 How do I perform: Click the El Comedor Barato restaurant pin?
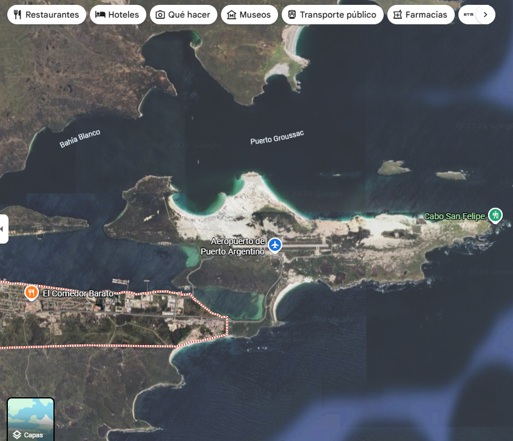pos(32,293)
